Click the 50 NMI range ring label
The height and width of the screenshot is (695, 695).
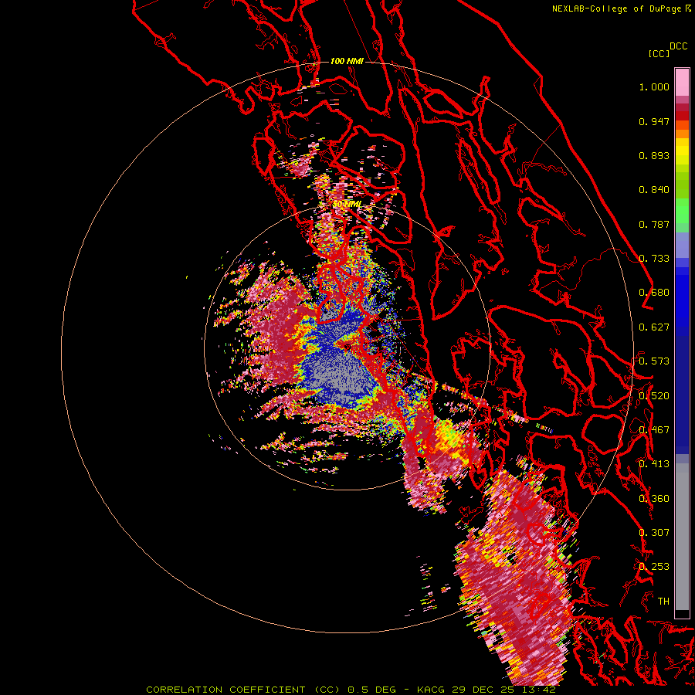[x=347, y=205]
